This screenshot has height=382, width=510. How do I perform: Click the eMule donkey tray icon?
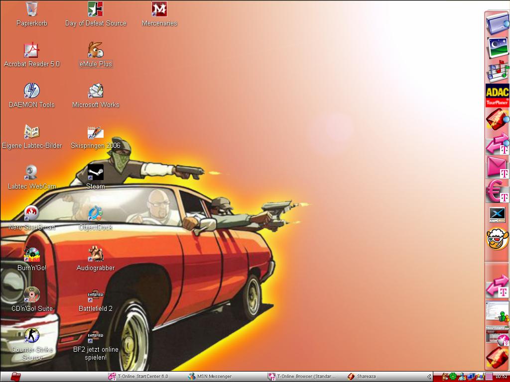(445, 377)
